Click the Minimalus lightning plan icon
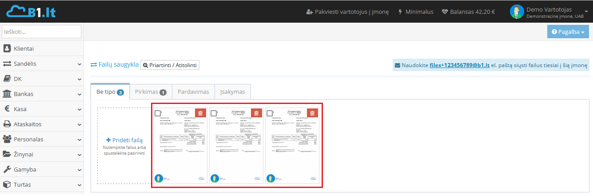593x196 pixels. 400,12
